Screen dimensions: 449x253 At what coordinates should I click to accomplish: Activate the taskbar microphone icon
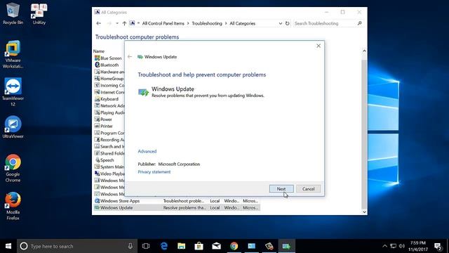[130, 246]
